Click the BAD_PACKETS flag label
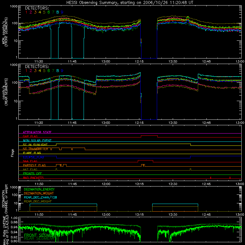The height and width of the screenshot is (245, 245). [33, 178]
